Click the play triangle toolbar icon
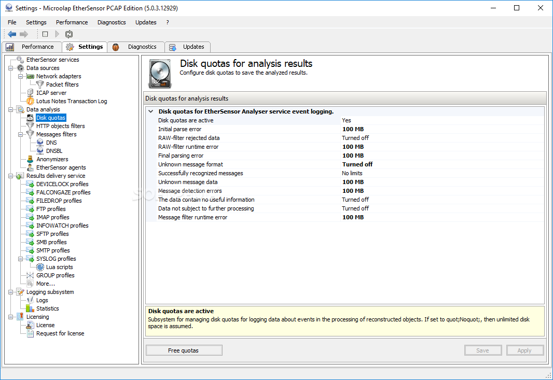This screenshot has width=553, height=380. [x=57, y=34]
